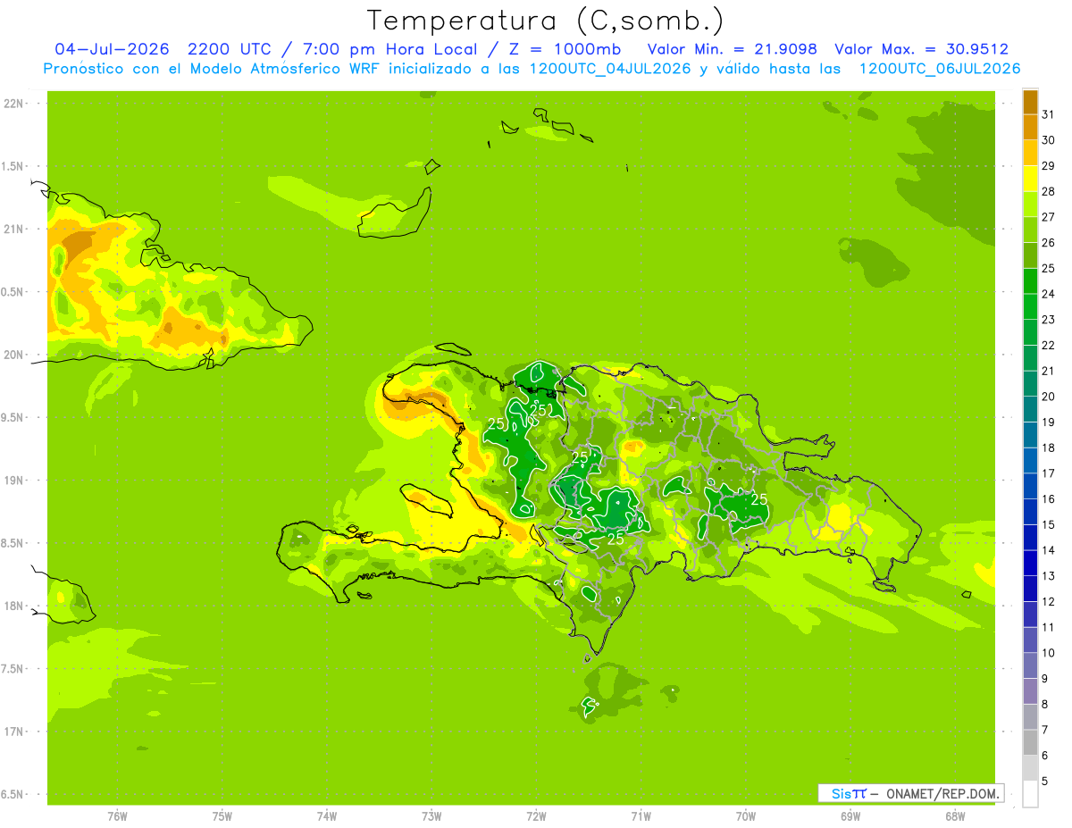Click the '69W' longitude axis label
The height and width of the screenshot is (828, 1072).
pyautogui.click(x=850, y=816)
